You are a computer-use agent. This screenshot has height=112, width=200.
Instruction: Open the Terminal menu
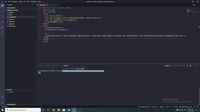[34, 2]
